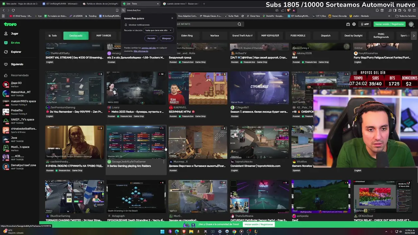Select the Grand Theft Auto V tab
The height and width of the screenshot is (235, 418).
[x=242, y=36]
